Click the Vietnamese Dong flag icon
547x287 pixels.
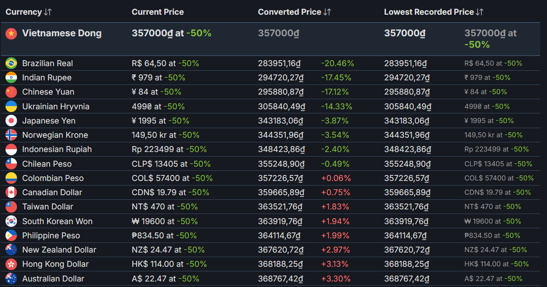(x=11, y=34)
